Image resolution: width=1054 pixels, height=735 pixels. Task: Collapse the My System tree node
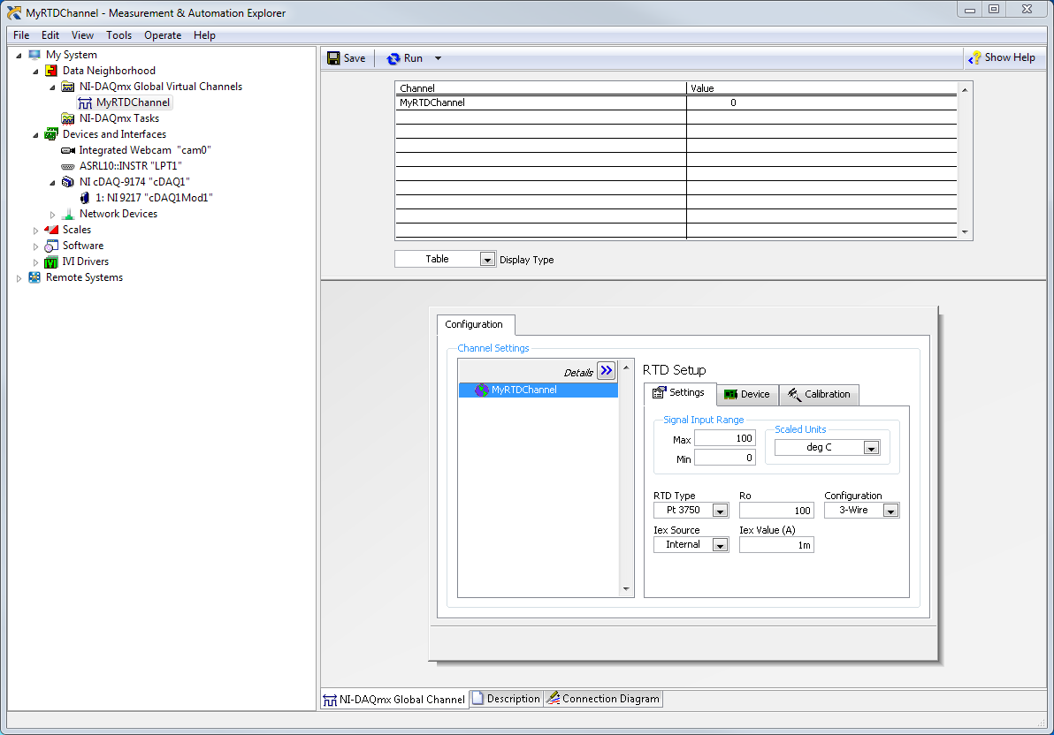(x=19, y=56)
